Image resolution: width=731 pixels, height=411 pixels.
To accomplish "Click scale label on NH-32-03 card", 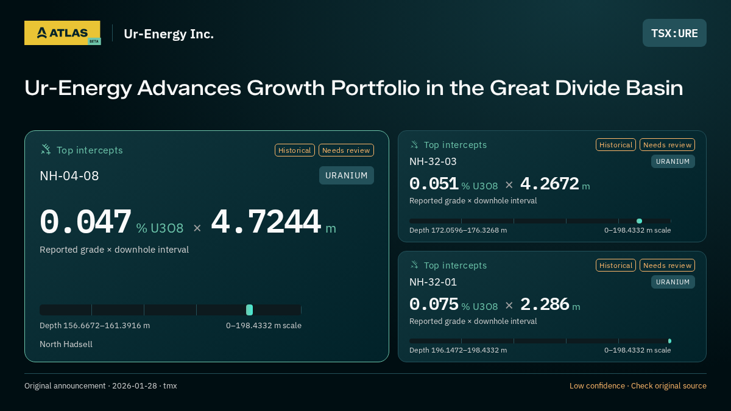I will click(x=637, y=230).
